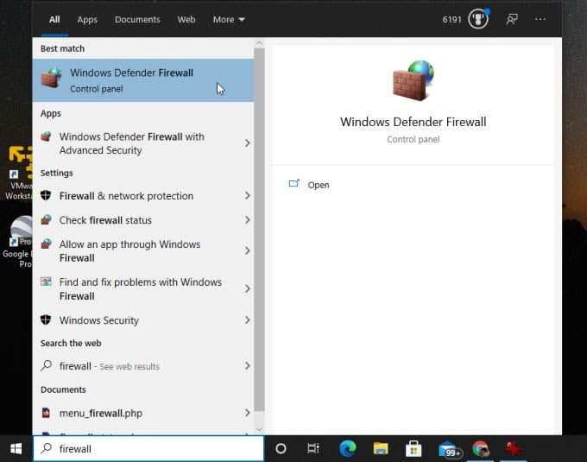This screenshot has width=587, height=462.
Task: Expand the More filter dropdown
Action: 229,19
